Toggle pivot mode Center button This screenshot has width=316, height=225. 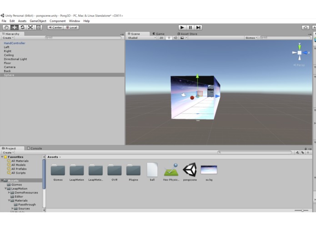tap(55, 27)
